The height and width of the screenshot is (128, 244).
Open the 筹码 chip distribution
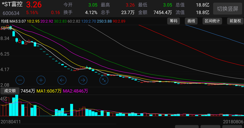[174, 21]
